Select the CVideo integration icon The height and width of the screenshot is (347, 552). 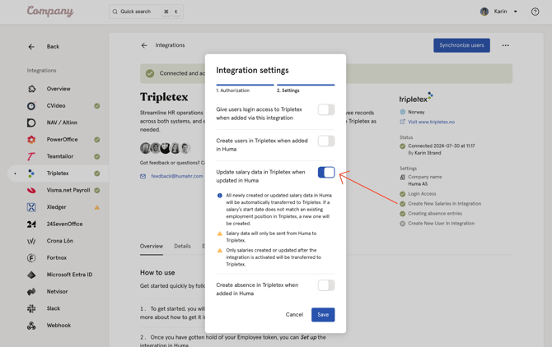[x=31, y=106]
